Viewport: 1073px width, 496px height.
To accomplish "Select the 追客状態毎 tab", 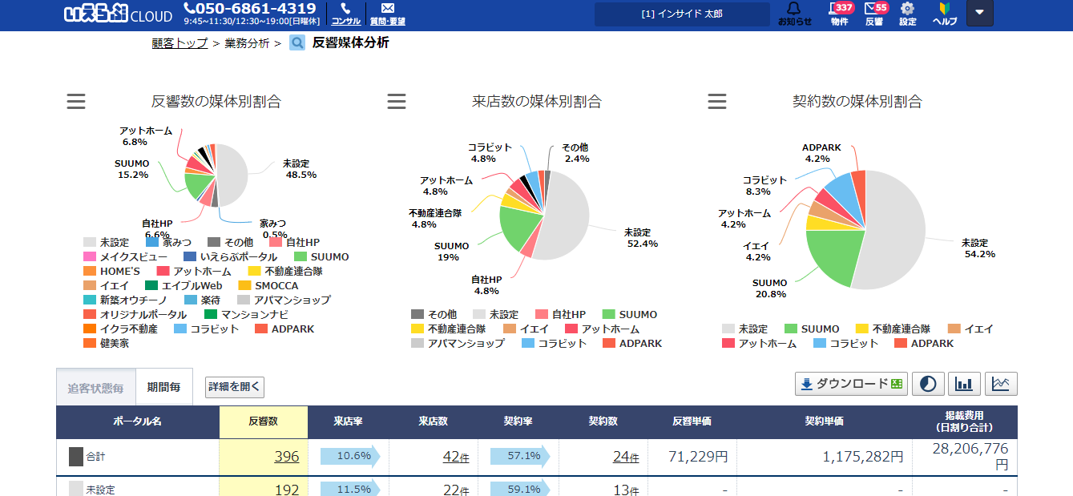I will pos(96,388).
